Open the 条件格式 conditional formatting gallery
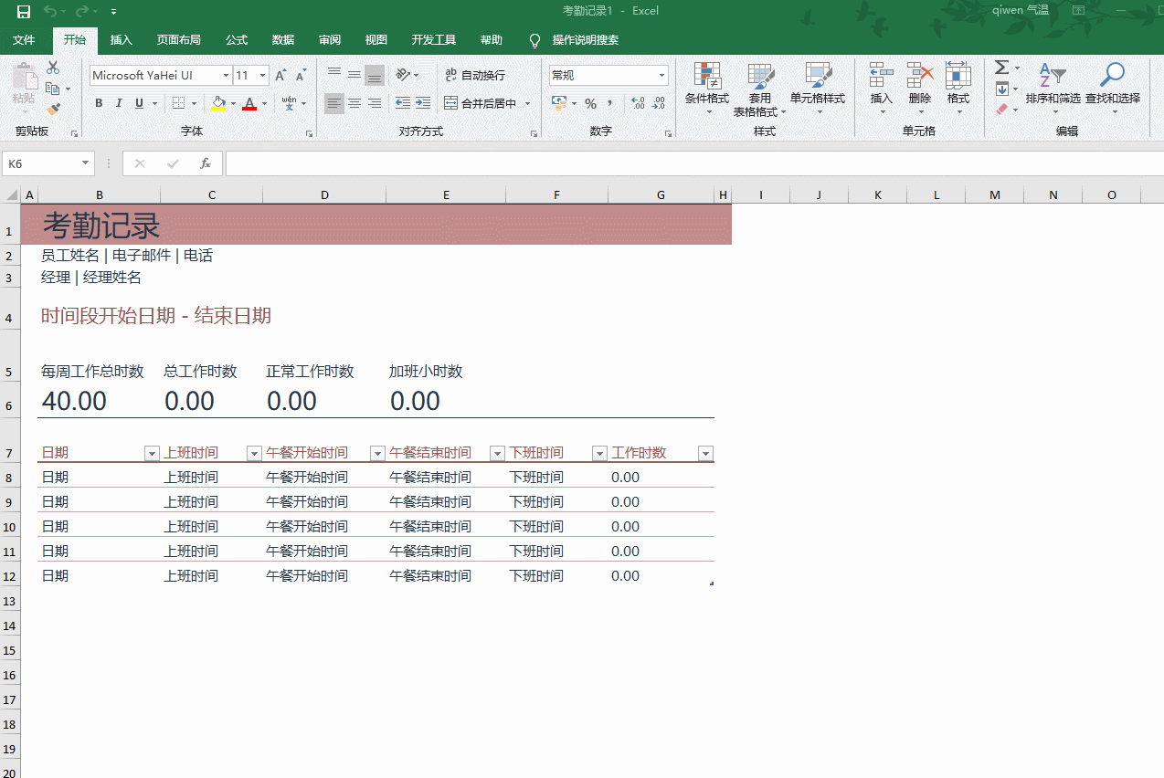The width and height of the screenshot is (1164, 778). click(706, 89)
